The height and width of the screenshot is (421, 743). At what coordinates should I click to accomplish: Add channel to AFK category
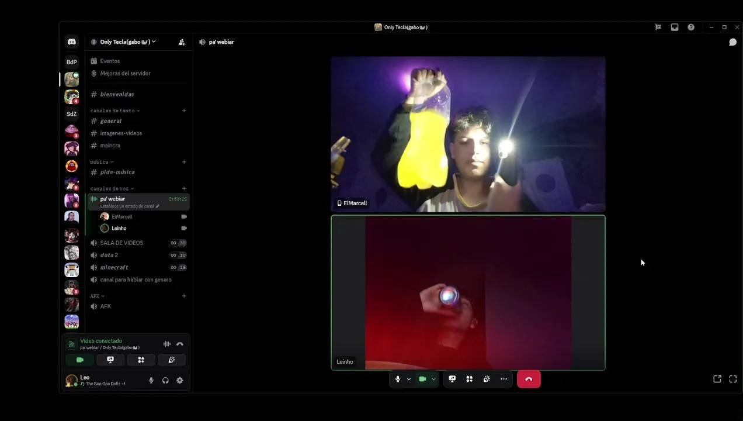[184, 296]
